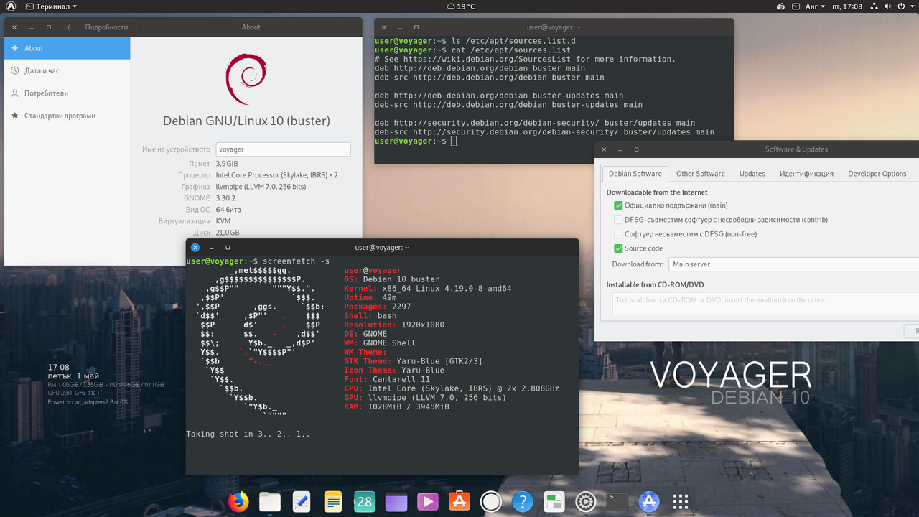919x517 pixels.
Task: Open the Download from Main server dropdown
Action: [793, 264]
